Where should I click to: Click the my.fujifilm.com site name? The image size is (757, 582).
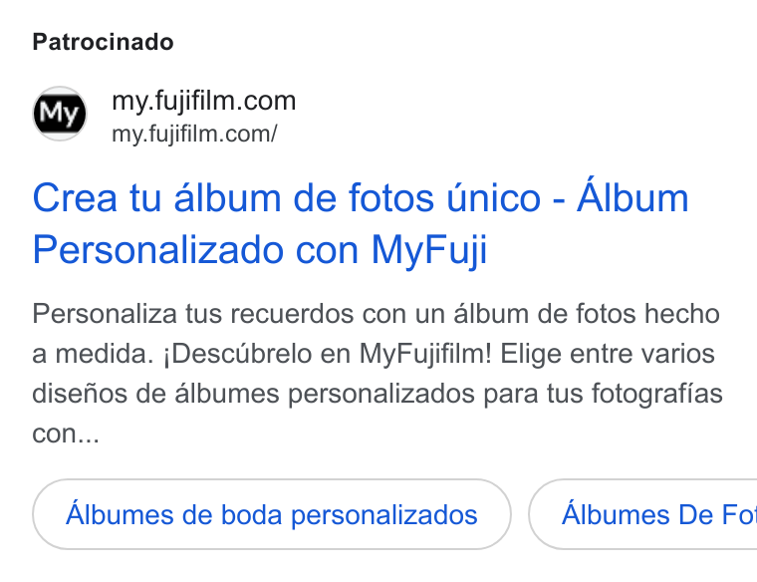click(204, 101)
